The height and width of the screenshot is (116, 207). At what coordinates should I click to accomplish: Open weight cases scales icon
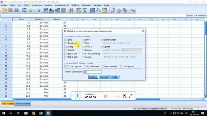coord(98,10)
